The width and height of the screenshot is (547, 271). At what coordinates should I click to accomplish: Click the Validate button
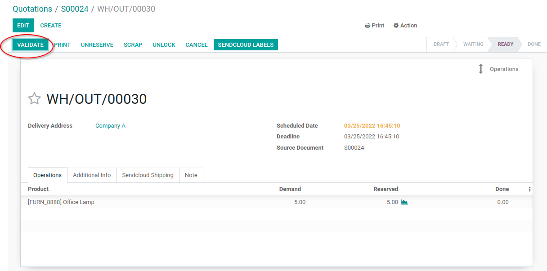pyautogui.click(x=30, y=45)
